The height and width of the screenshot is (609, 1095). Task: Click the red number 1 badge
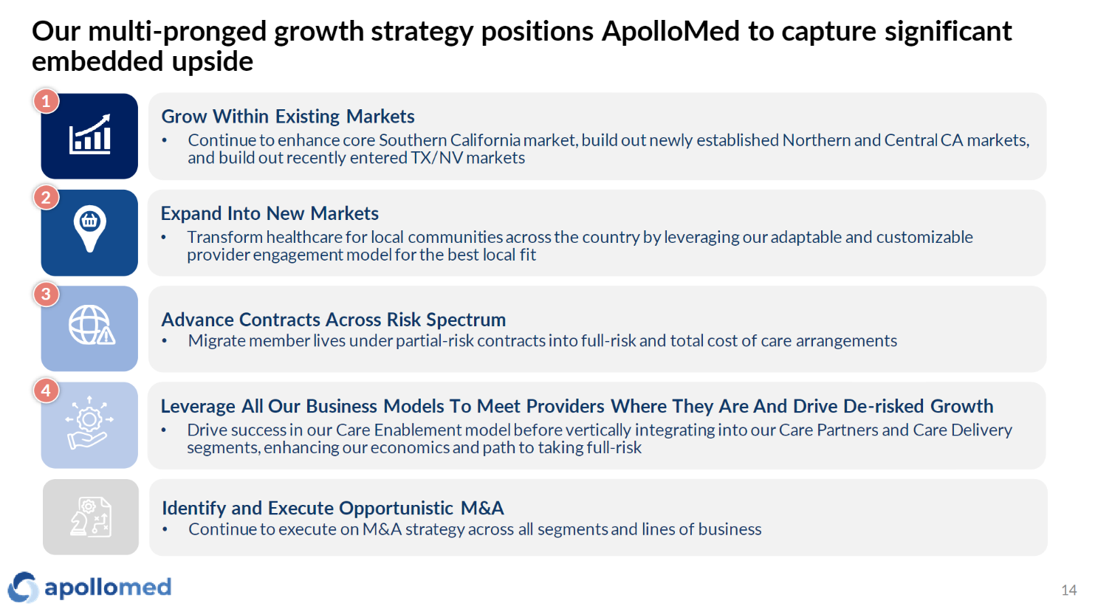point(46,101)
